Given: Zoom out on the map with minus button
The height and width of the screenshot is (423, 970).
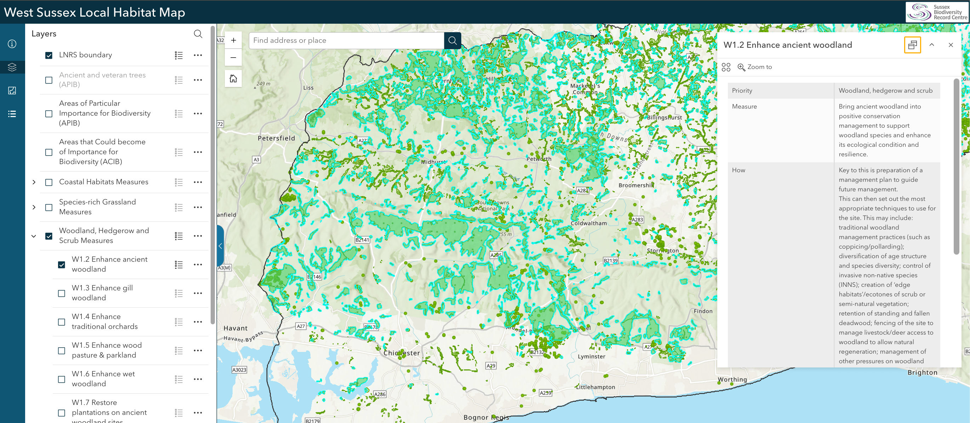Looking at the screenshot, I should [x=233, y=58].
